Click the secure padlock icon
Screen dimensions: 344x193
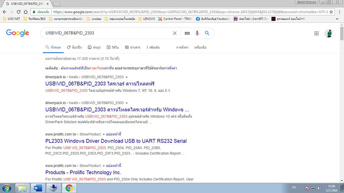click(34, 12)
